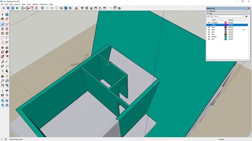
Task: Select the arrow Select tool
Action: click(x=2, y=14)
